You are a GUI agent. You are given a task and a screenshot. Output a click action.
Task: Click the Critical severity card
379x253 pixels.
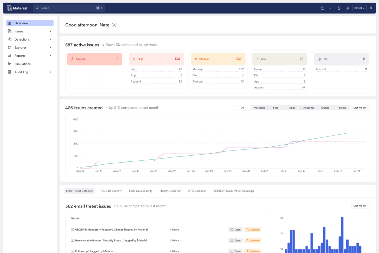[94, 59]
